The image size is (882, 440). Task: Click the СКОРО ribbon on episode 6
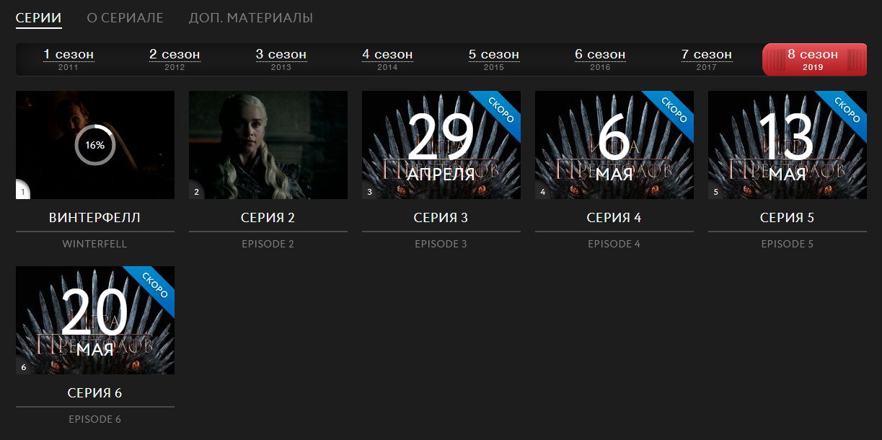(154, 284)
